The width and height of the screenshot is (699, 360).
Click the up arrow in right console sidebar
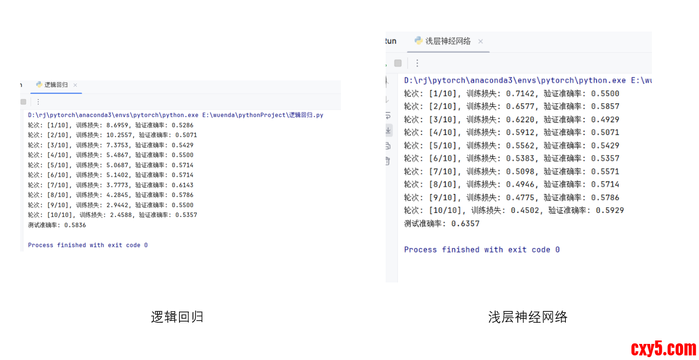pos(389,81)
